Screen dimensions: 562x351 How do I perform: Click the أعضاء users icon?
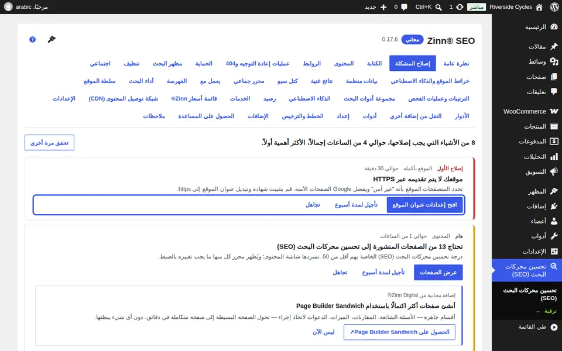pyautogui.click(x=554, y=221)
